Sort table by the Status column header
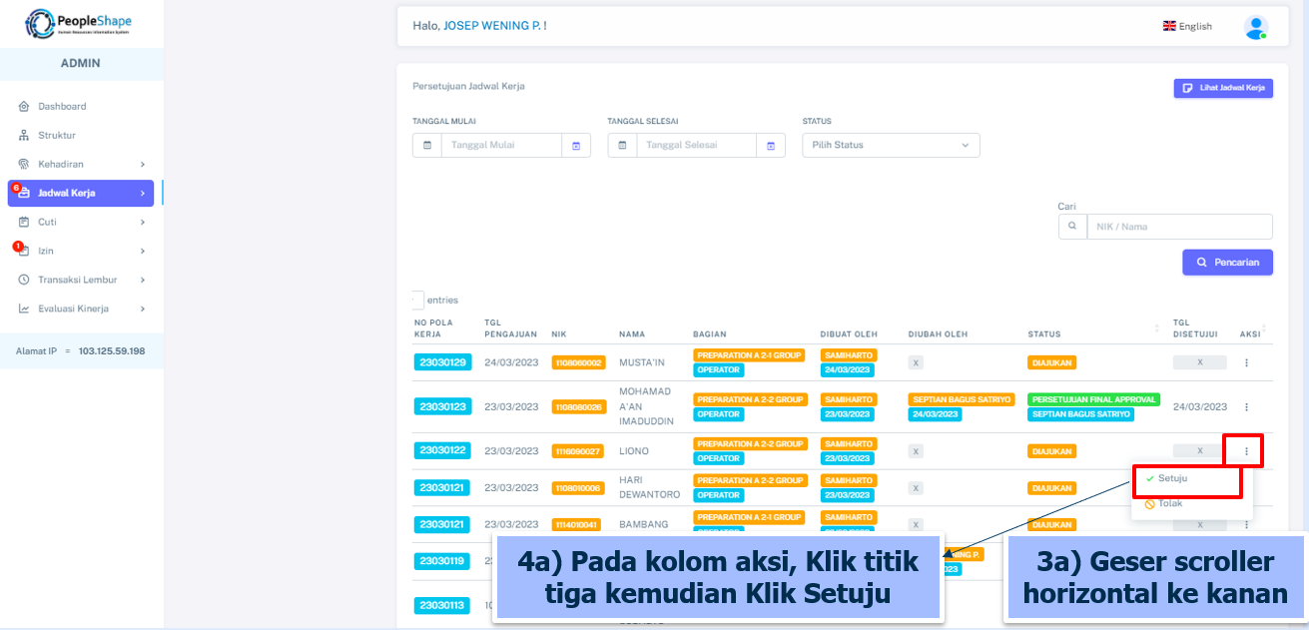 pos(1044,334)
